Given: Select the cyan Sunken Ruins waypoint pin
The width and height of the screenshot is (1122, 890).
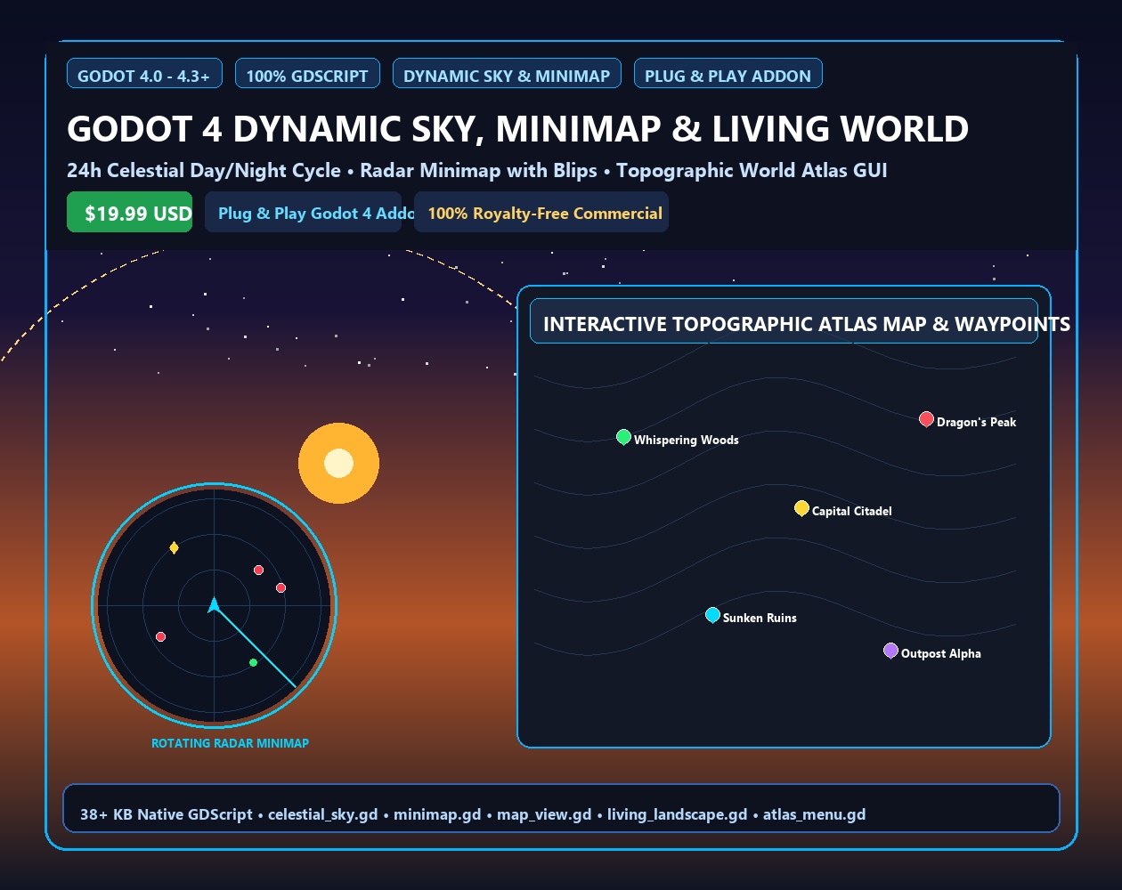Looking at the screenshot, I should [x=712, y=615].
